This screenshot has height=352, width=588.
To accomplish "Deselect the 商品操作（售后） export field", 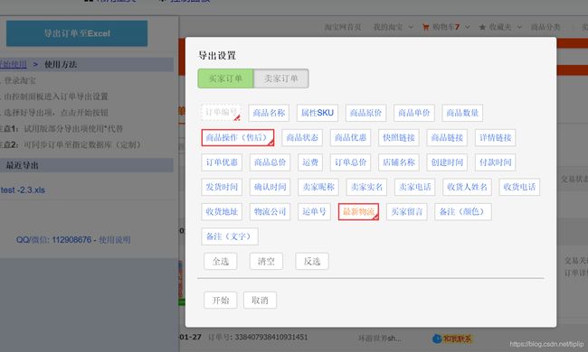I will coord(237,138).
